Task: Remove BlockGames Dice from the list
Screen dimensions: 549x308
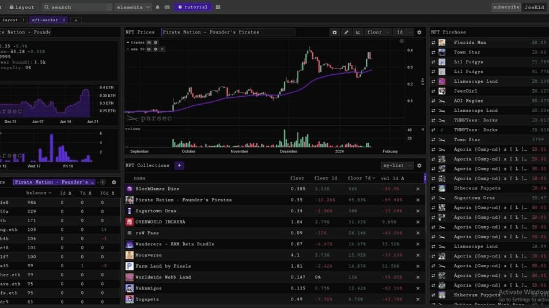Action: pos(418,189)
